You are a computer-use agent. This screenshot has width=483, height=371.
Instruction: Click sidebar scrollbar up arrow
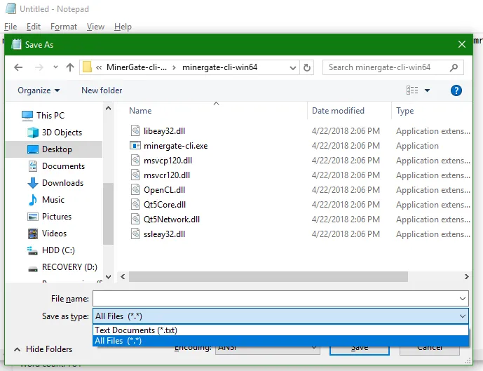(x=108, y=108)
